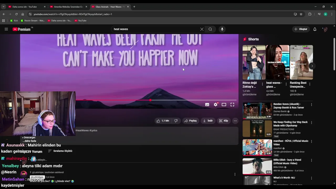The image size is (336, 189).
Task: Go back in browser history
Action: coord(4,14)
